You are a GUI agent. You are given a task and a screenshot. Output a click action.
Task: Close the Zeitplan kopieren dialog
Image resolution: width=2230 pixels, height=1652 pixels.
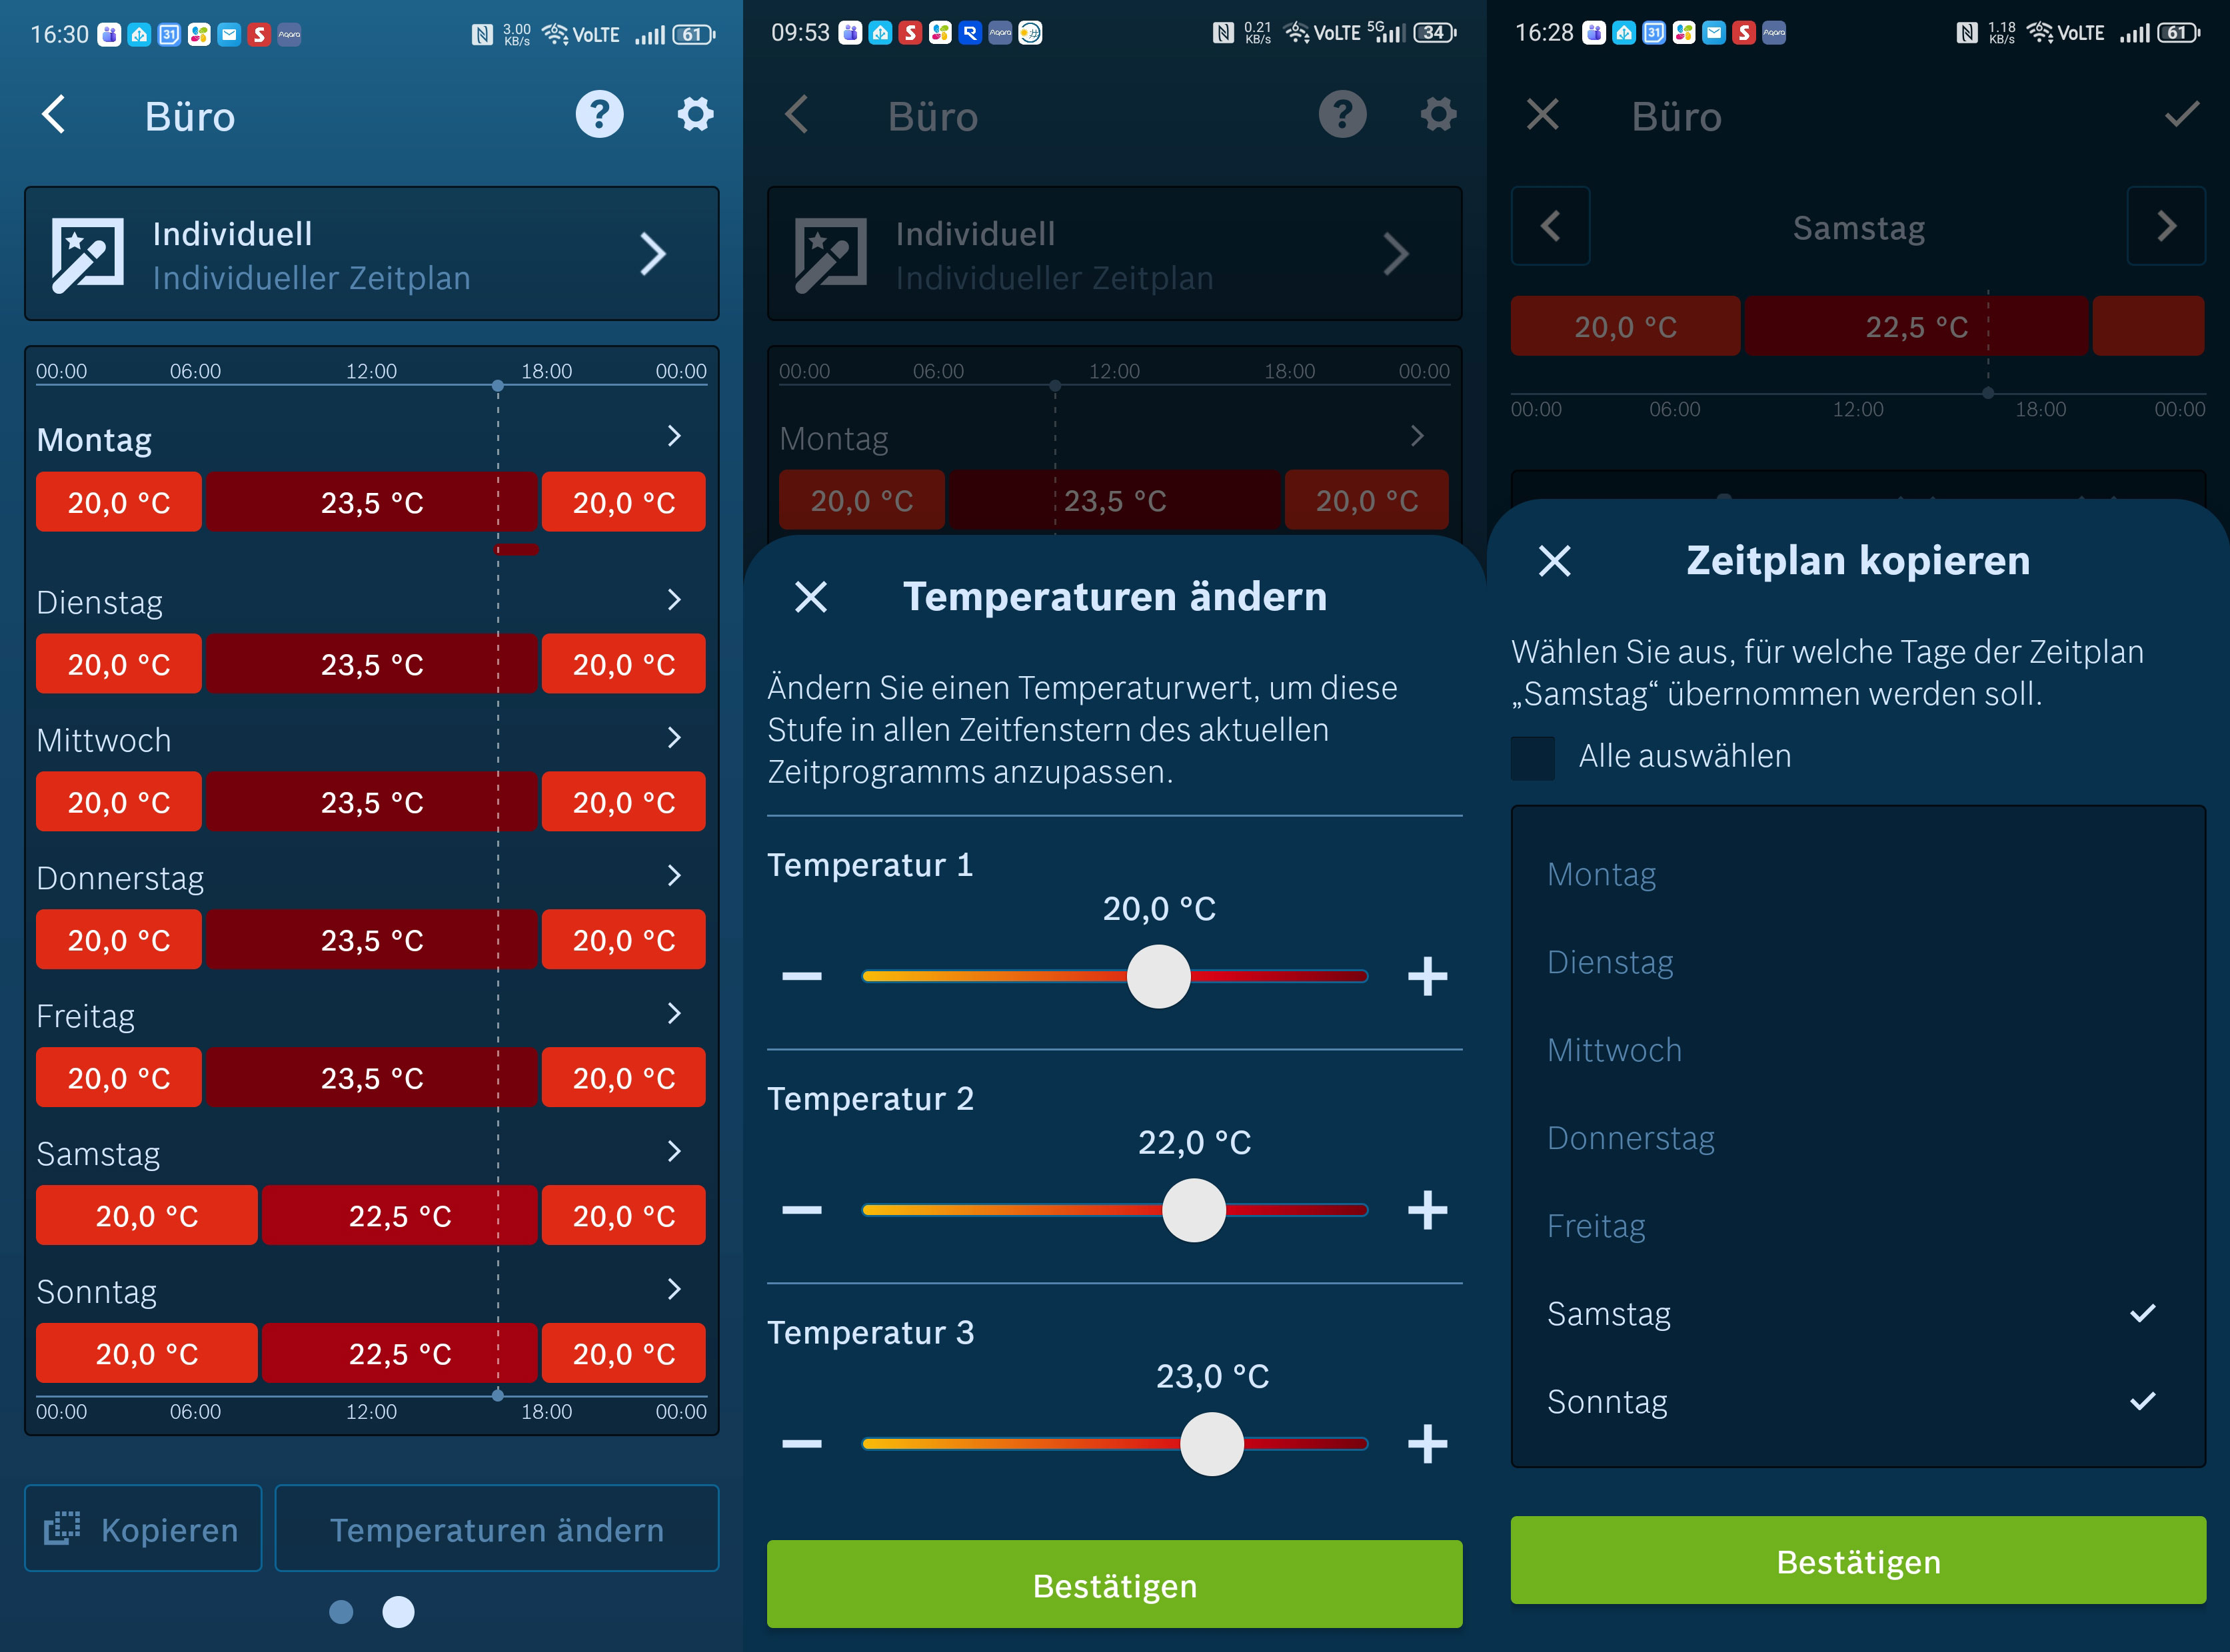point(1554,561)
